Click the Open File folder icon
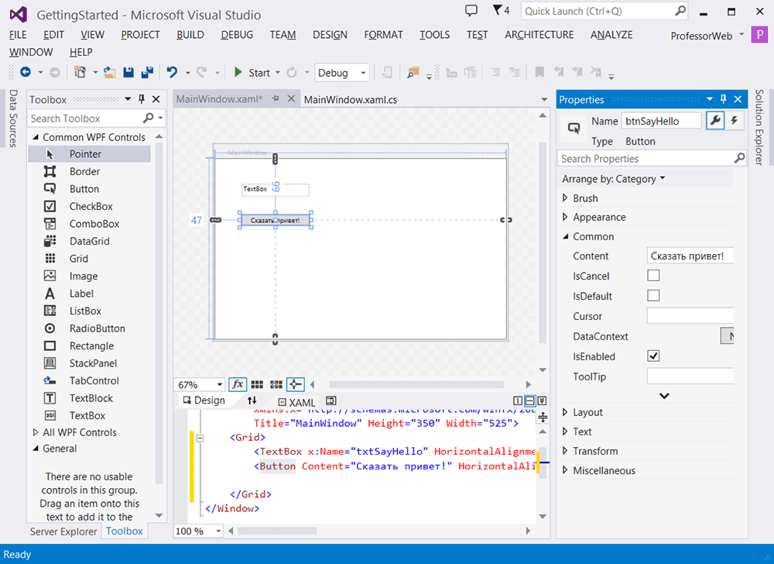Viewport: 774px width, 564px height. pos(110,72)
